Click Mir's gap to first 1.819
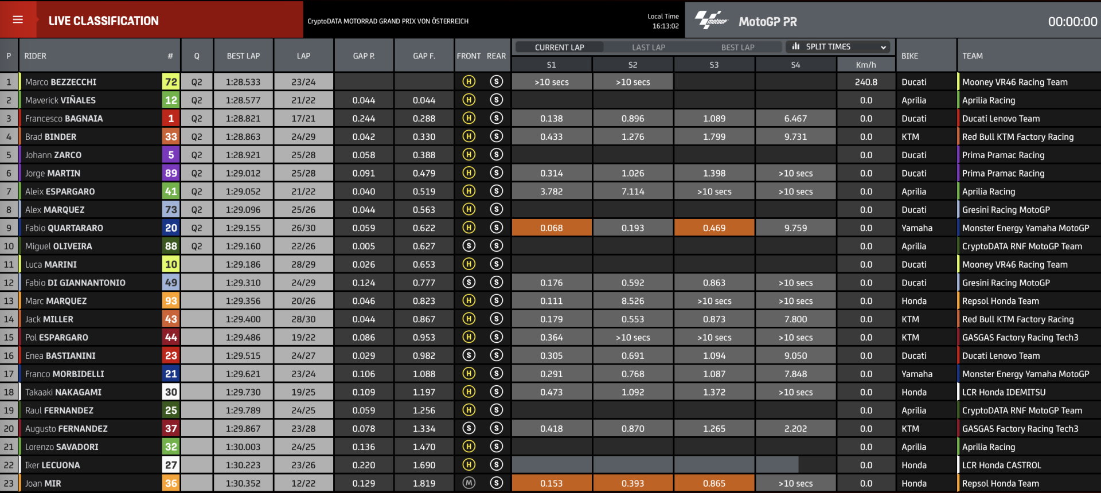This screenshot has height=493, width=1101. (x=424, y=483)
